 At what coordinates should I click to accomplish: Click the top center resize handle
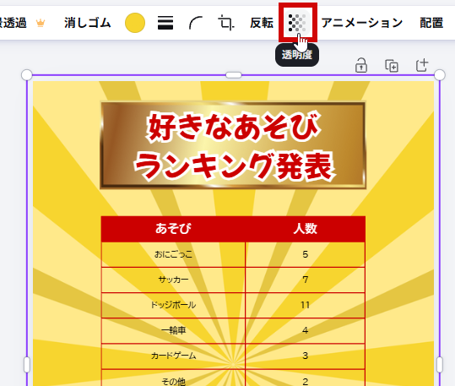tap(234, 75)
